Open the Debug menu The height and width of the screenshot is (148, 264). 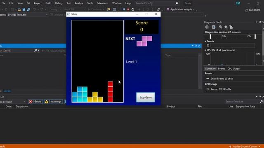click(59, 3)
